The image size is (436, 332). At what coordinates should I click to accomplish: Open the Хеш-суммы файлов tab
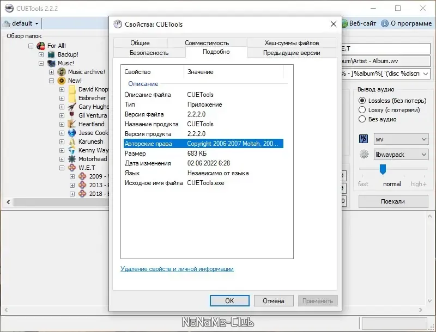[x=292, y=43]
